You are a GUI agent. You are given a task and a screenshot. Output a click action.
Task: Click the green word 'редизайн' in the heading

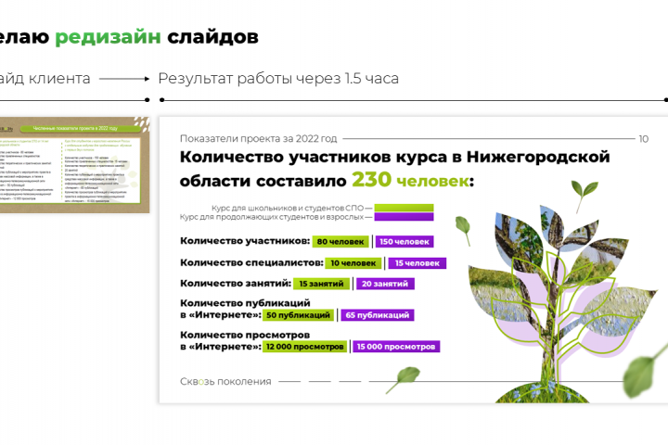[109, 37]
